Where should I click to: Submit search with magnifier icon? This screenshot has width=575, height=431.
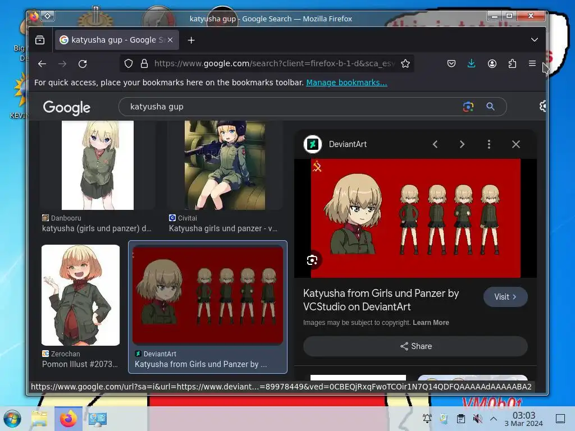pos(490,107)
